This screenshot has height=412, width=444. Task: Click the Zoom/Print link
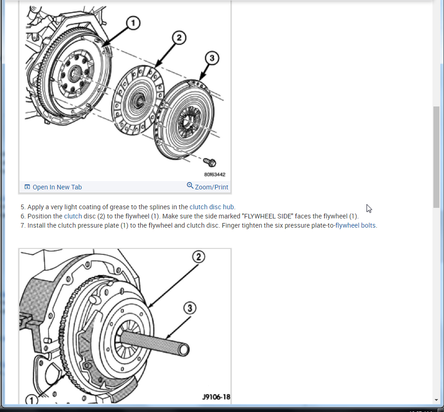click(x=211, y=187)
